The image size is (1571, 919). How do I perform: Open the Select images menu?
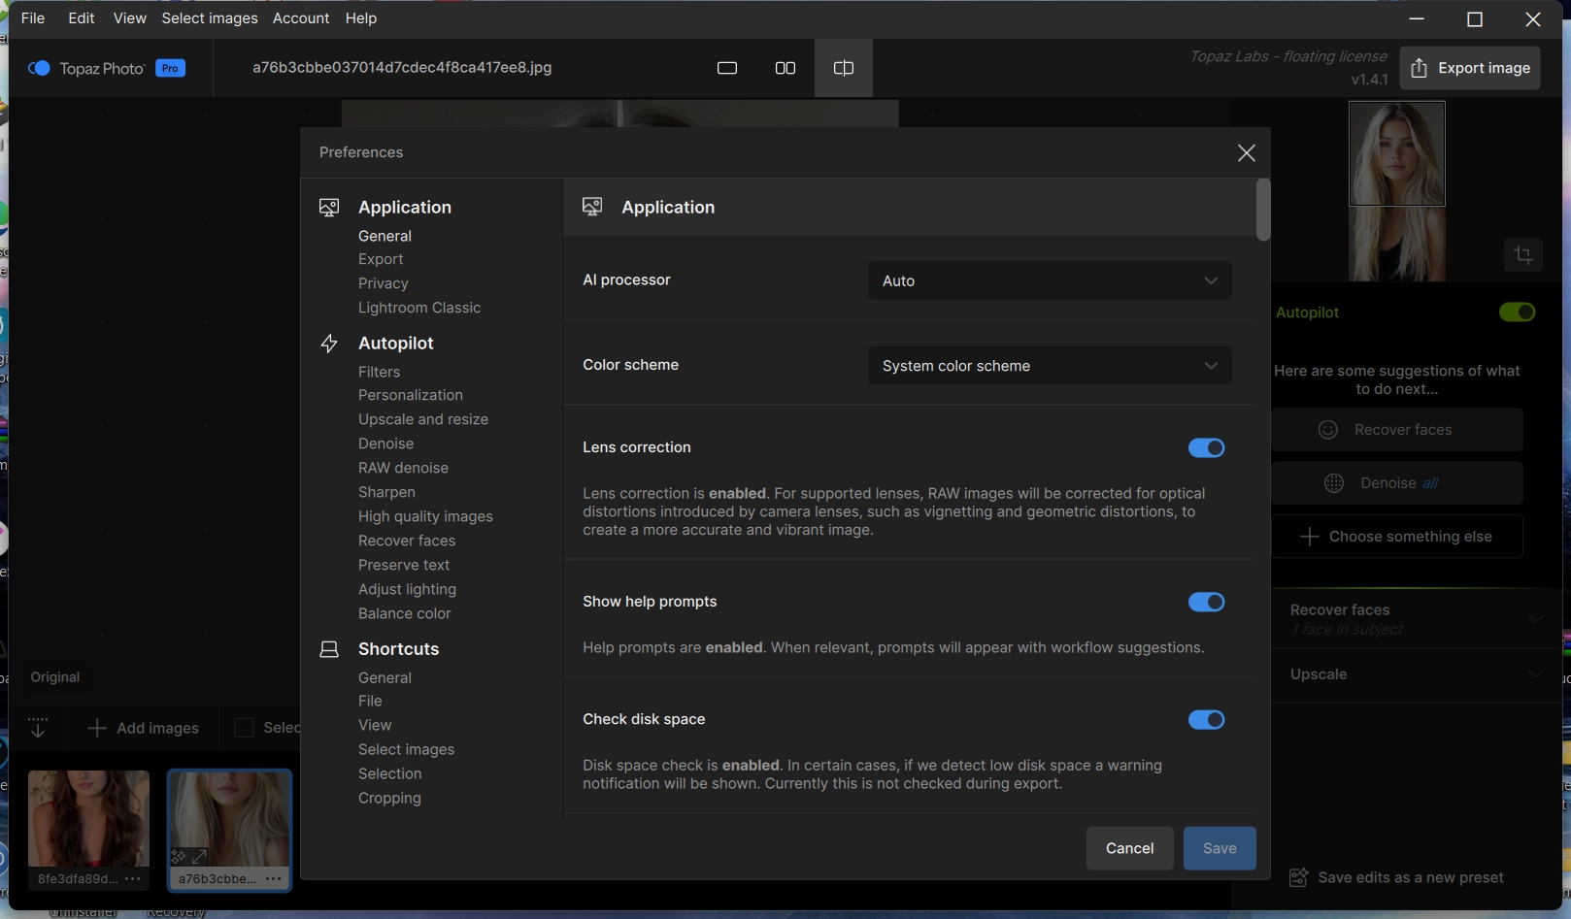210,18
